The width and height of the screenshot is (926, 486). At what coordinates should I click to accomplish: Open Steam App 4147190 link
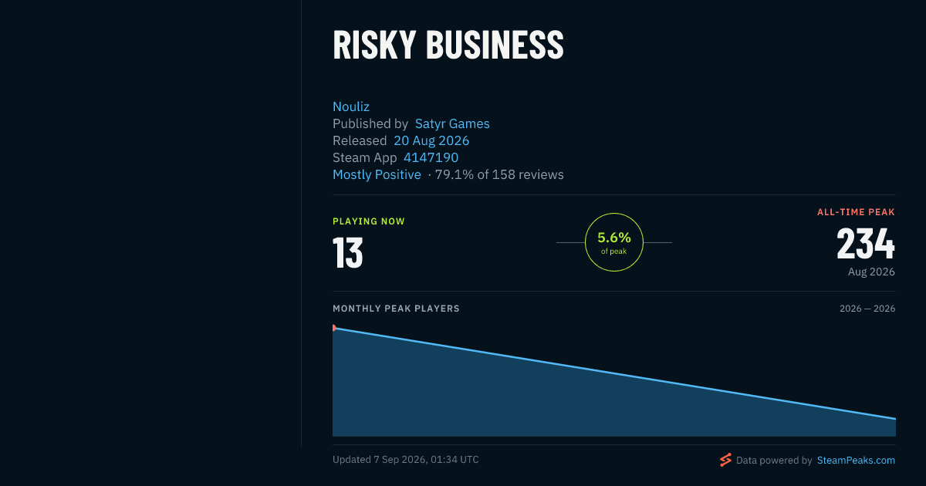coord(431,157)
